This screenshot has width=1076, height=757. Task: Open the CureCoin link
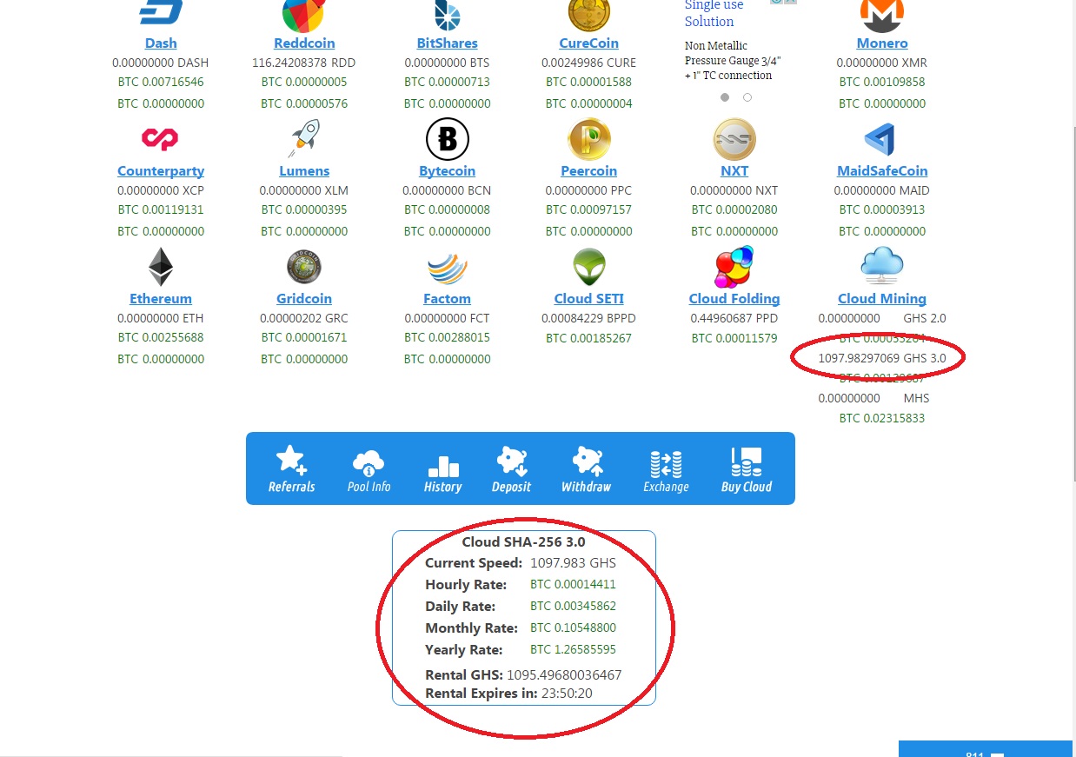tap(589, 43)
